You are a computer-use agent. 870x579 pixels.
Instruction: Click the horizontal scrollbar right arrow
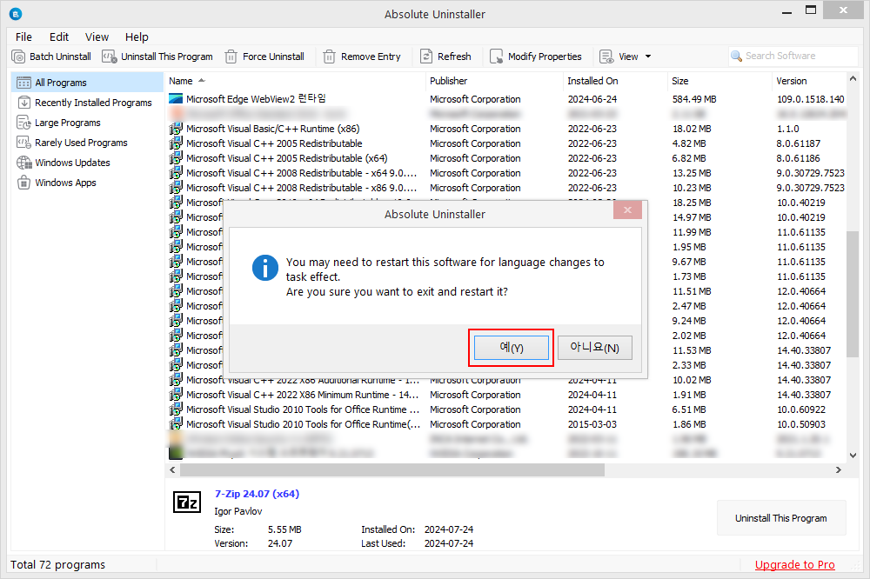tap(839, 470)
